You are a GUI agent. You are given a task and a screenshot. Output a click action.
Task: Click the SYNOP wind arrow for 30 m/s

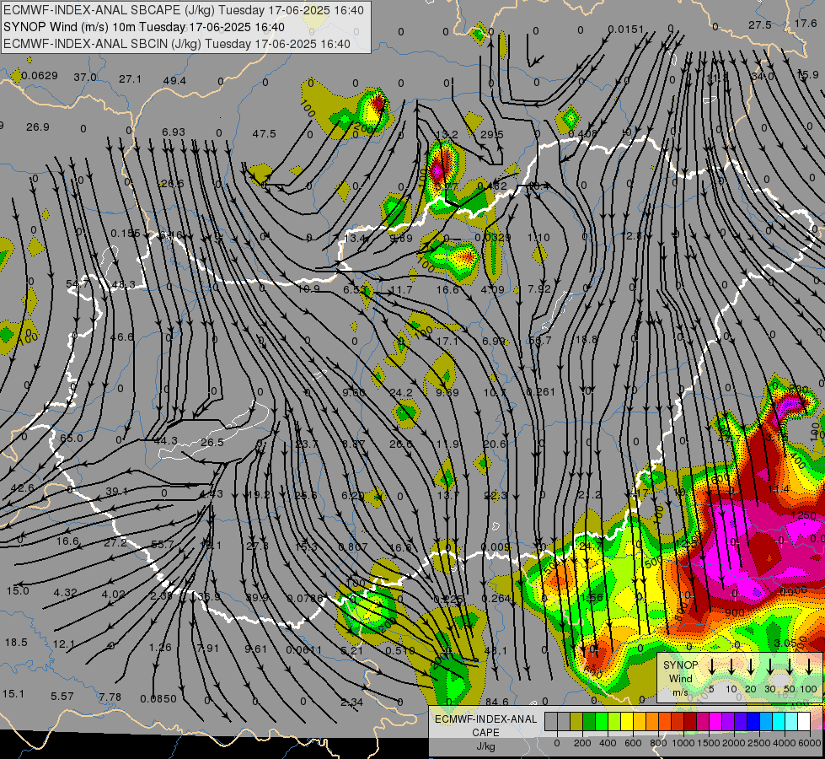click(770, 667)
